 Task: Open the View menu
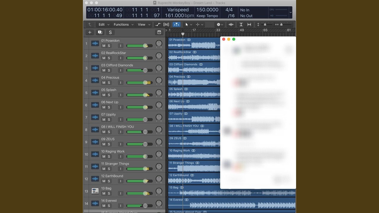tap(144, 25)
